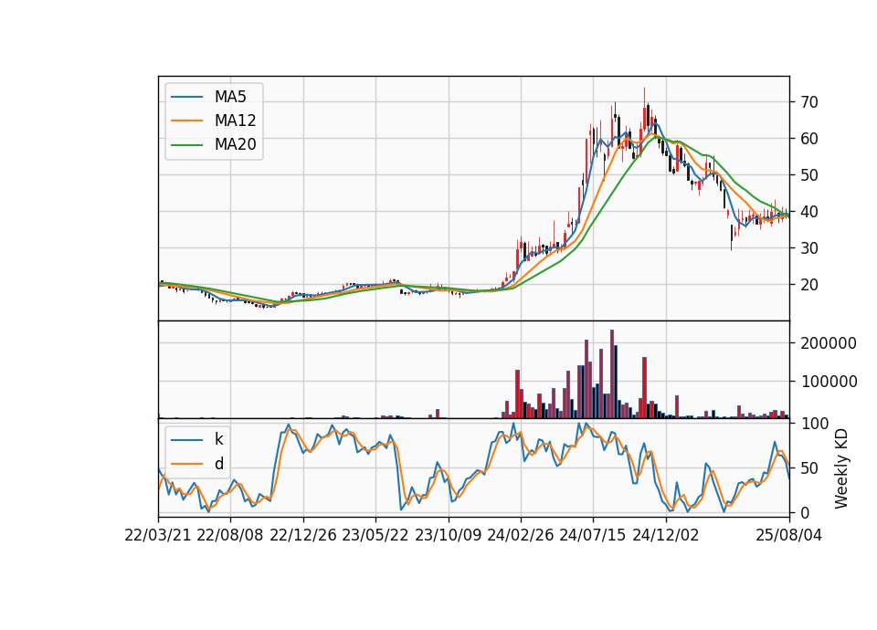Click the k legend label in KD panel
Screen dimensions: 877x630
(x=218, y=439)
